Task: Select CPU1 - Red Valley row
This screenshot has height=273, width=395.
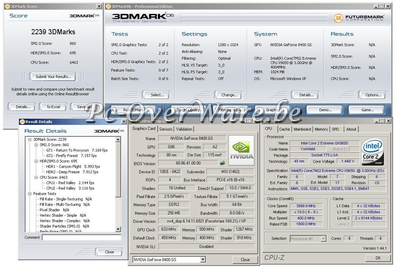Action: pos(70,183)
